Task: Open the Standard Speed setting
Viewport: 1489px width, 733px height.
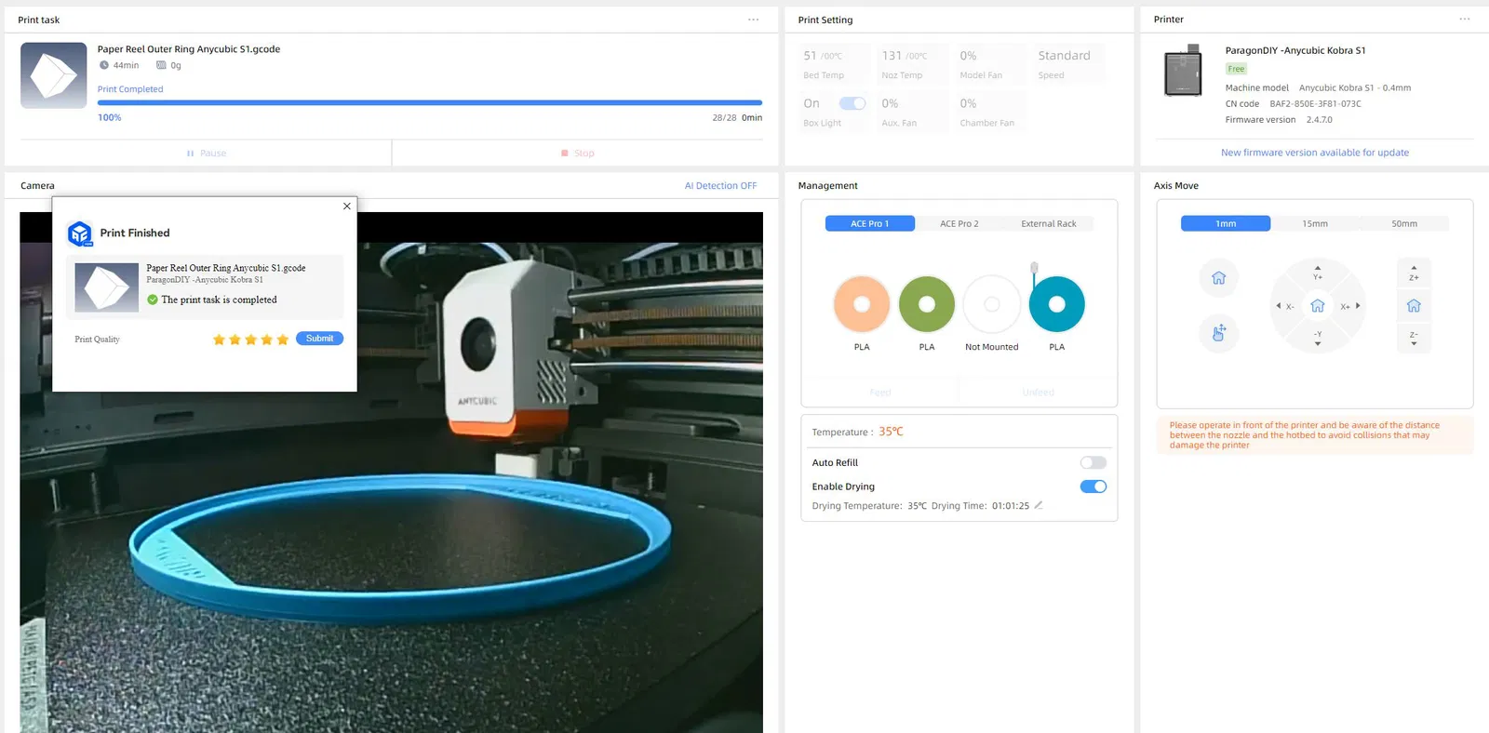Action: 1068,64
